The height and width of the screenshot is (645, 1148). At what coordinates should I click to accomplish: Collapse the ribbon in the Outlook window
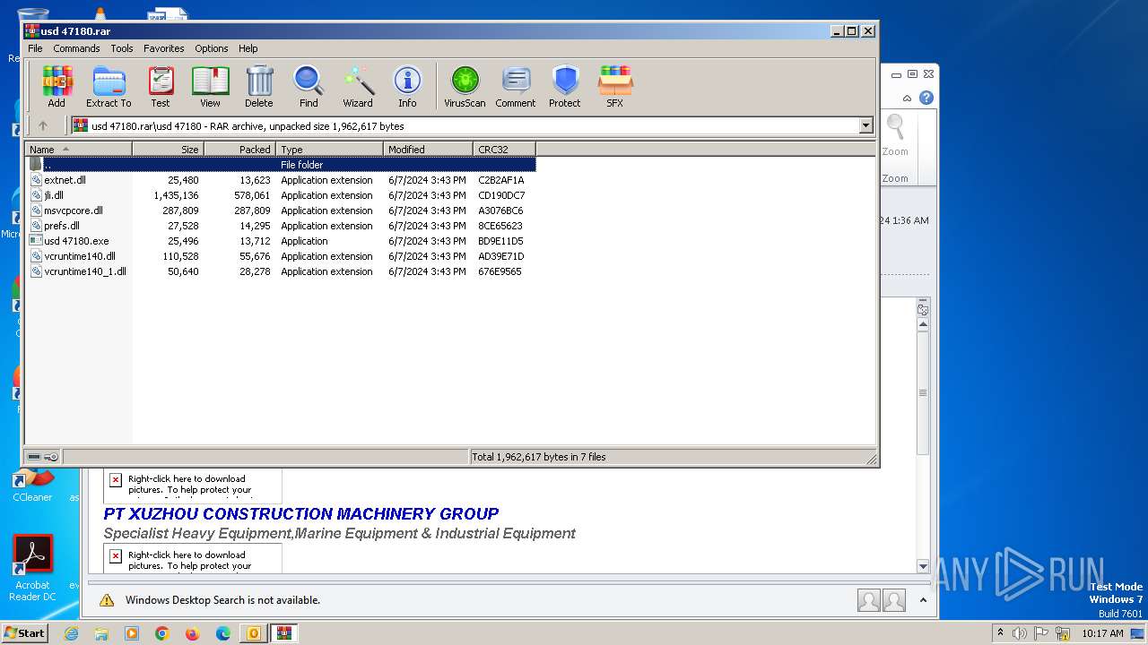point(908,98)
